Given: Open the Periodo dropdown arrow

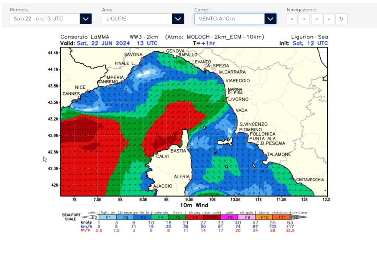Looking at the screenshot, I should pos(85,19).
